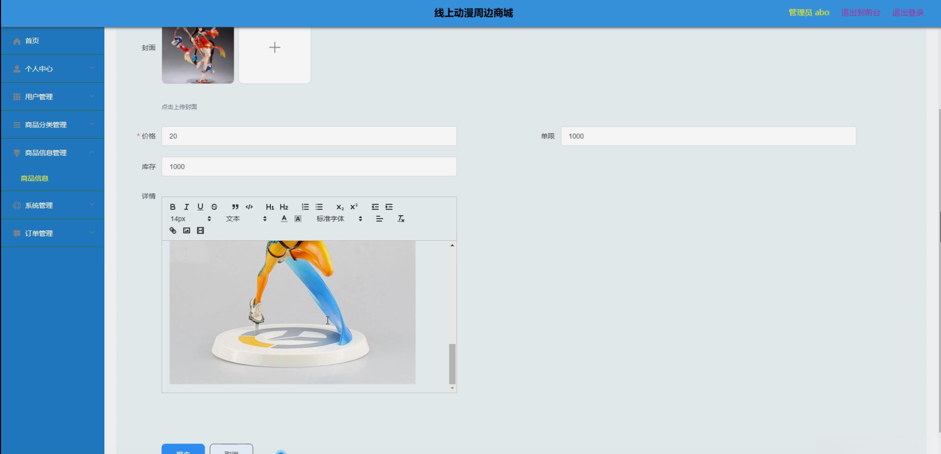
Task: Open the 标准字体 font family dropdown
Action: [339, 219]
